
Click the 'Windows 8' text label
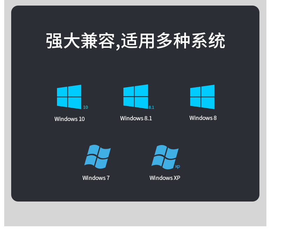(x=203, y=118)
